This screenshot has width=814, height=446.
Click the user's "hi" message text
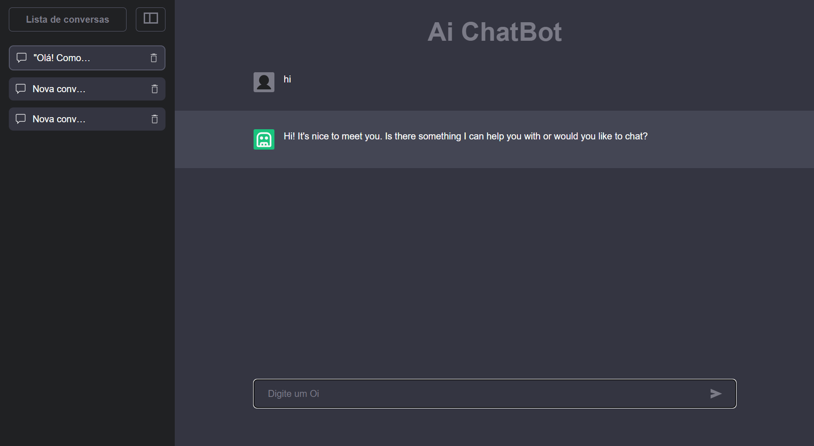click(287, 79)
